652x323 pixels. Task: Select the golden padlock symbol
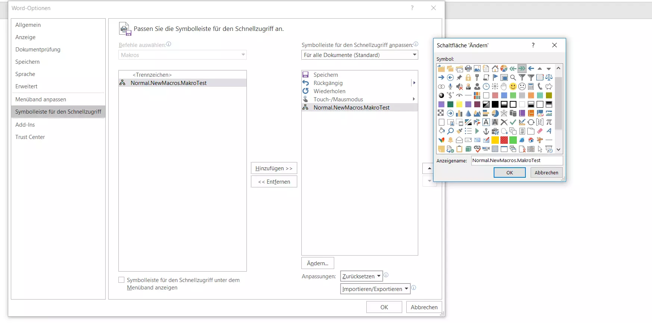(x=468, y=77)
